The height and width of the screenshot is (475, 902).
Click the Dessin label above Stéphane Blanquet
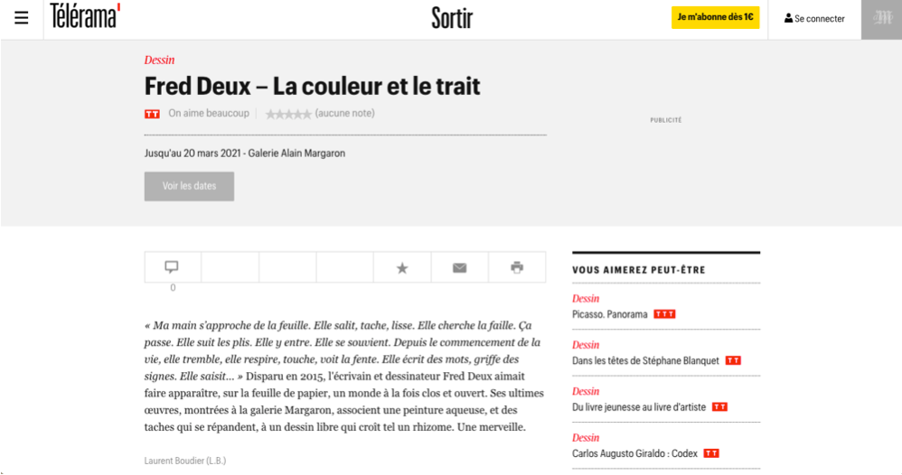click(x=586, y=345)
